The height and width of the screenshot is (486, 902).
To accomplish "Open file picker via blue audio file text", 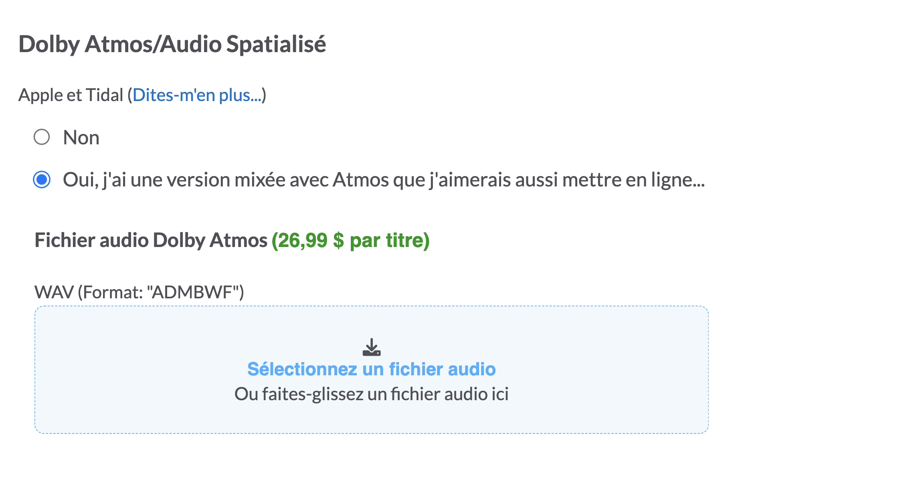I will (x=372, y=369).
